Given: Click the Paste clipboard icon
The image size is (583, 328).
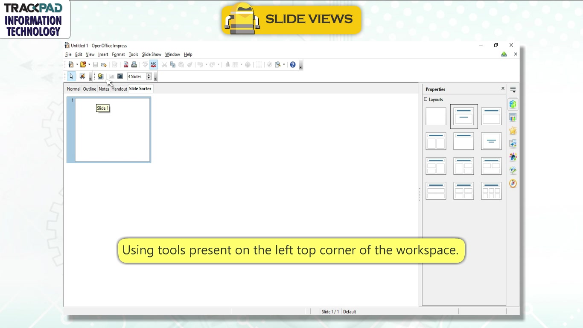Looking at the screenshot, I should pyautogui.click(x=181, y=64).
